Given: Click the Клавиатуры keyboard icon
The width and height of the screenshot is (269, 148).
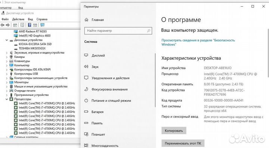Looking at the screenshot, I should click(11, 61).
